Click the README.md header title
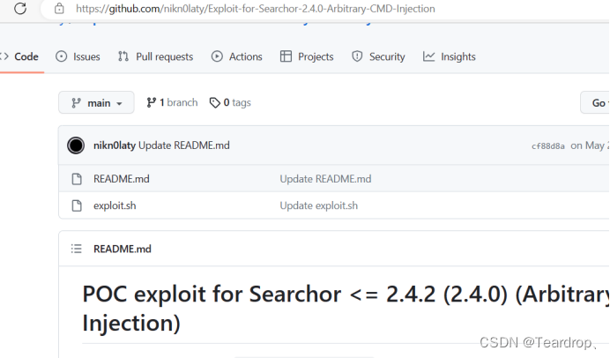610x358 pixels. [x=123, y=249]
